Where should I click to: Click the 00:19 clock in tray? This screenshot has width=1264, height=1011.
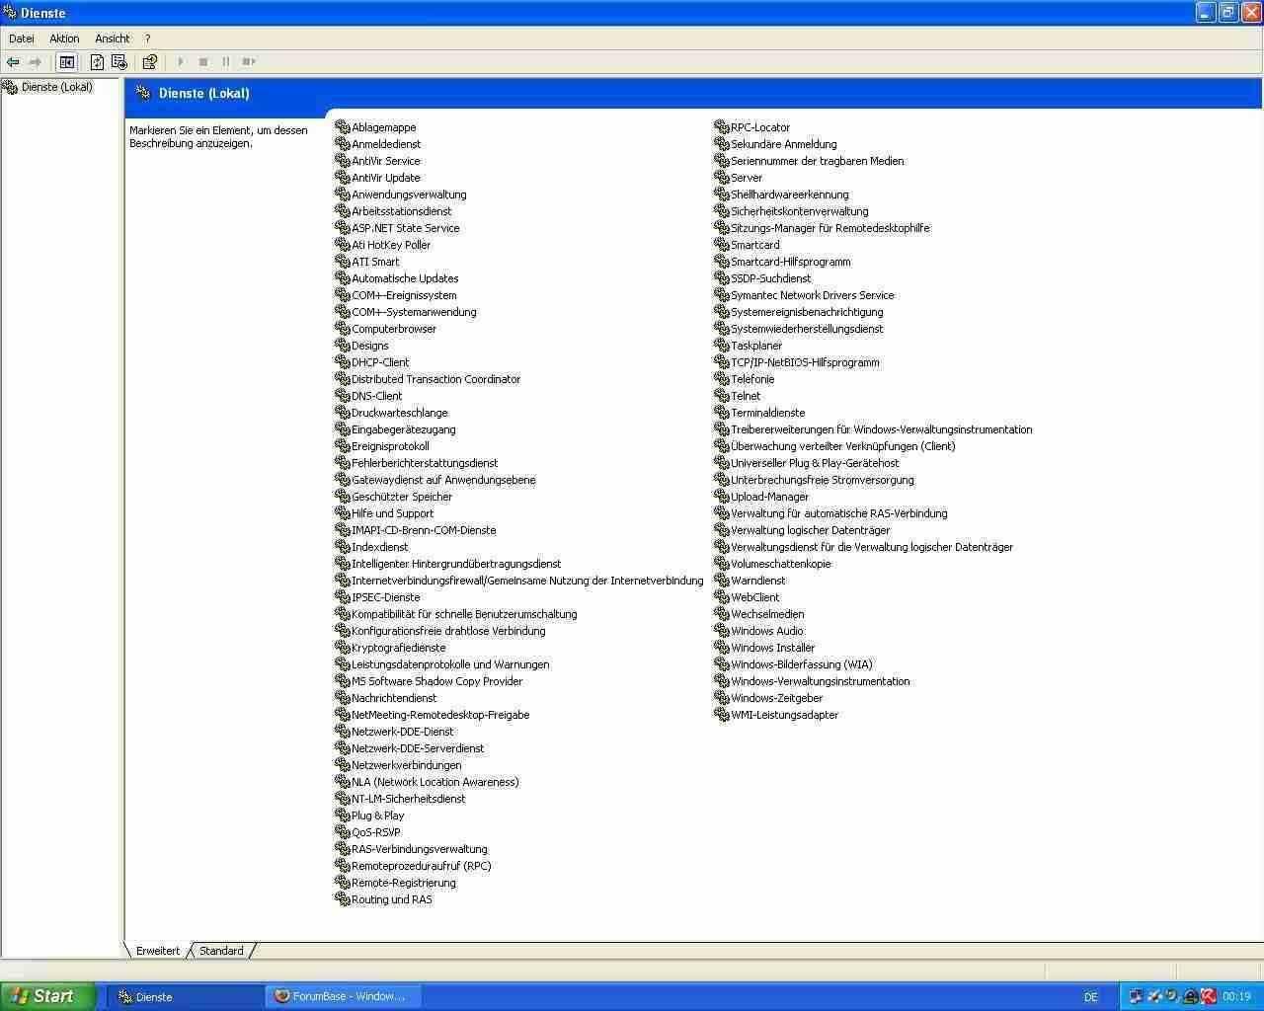point(1236,997)
